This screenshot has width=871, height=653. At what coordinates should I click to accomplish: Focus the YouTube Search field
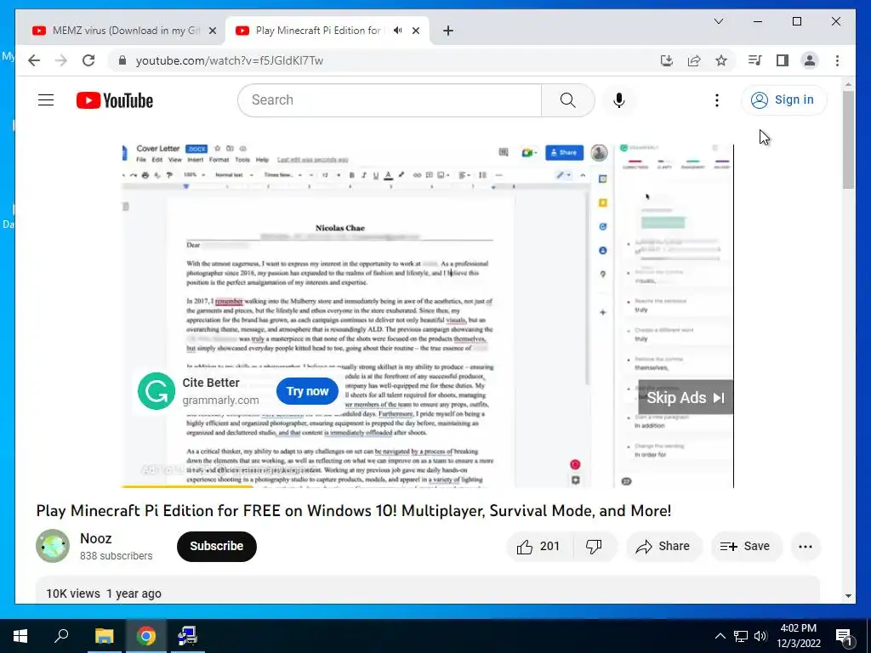click(x=390, y=100)
